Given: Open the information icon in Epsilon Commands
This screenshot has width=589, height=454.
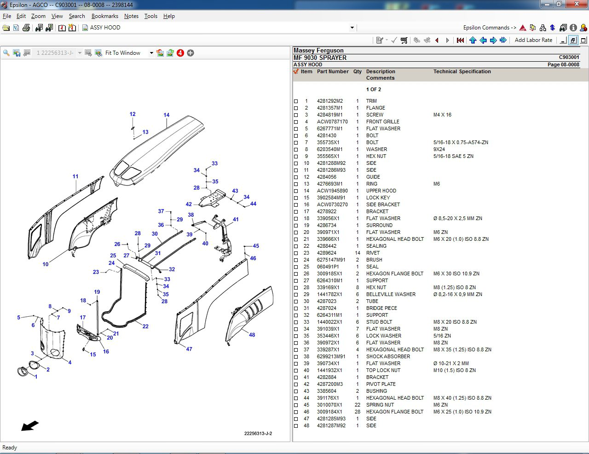Looking at the screenshot, I should coord(573,28).
